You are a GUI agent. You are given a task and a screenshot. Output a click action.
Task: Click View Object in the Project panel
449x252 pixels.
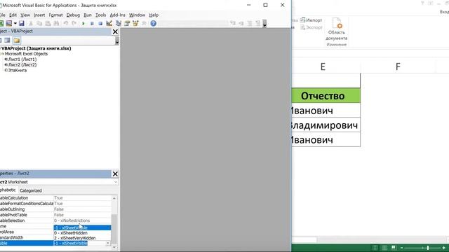(7, 41)
